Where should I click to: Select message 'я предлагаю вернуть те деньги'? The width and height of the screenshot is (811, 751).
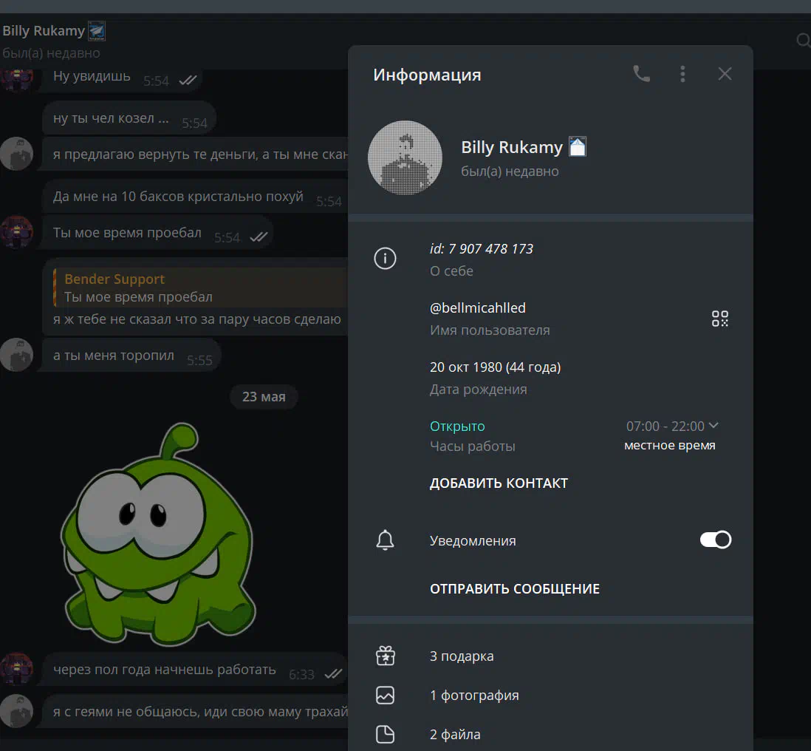point(195,154)
